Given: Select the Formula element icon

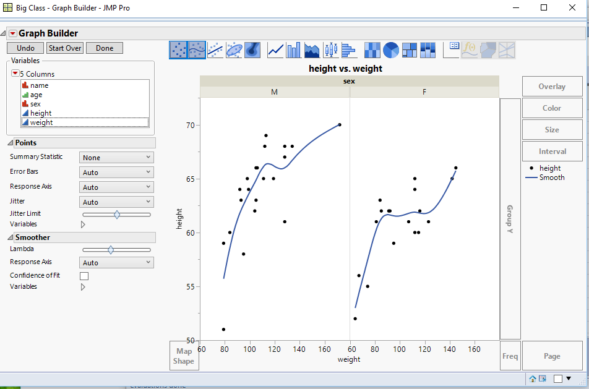Looking at the screenshot, I should coord(470,50).
